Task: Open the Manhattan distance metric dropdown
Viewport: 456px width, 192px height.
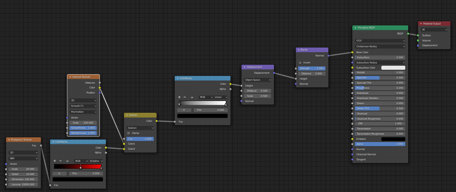Action: coord(83,112)
